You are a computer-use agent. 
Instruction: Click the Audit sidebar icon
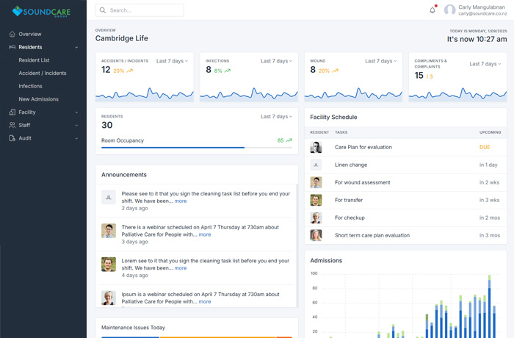12,138
